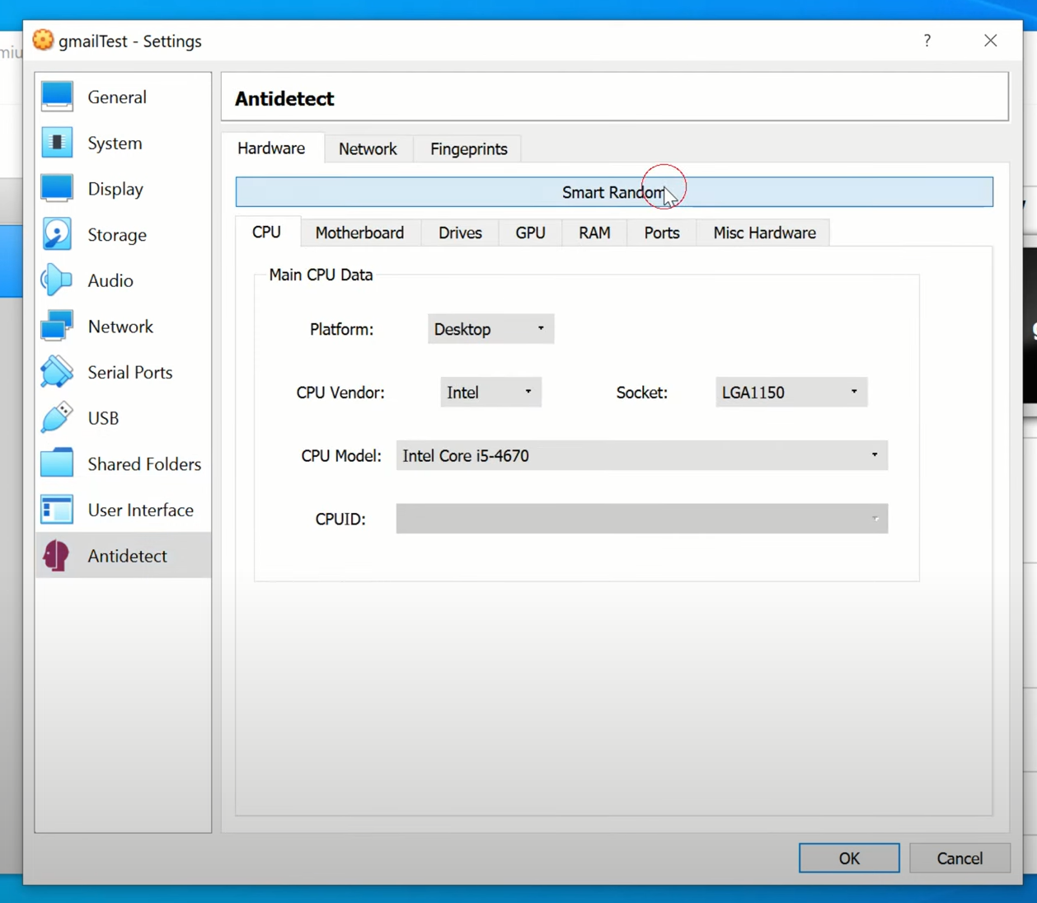Switch to the Antidetect Network tab
The width and height of the screenshot is (1037, 903).
click(x=368, y=149)
